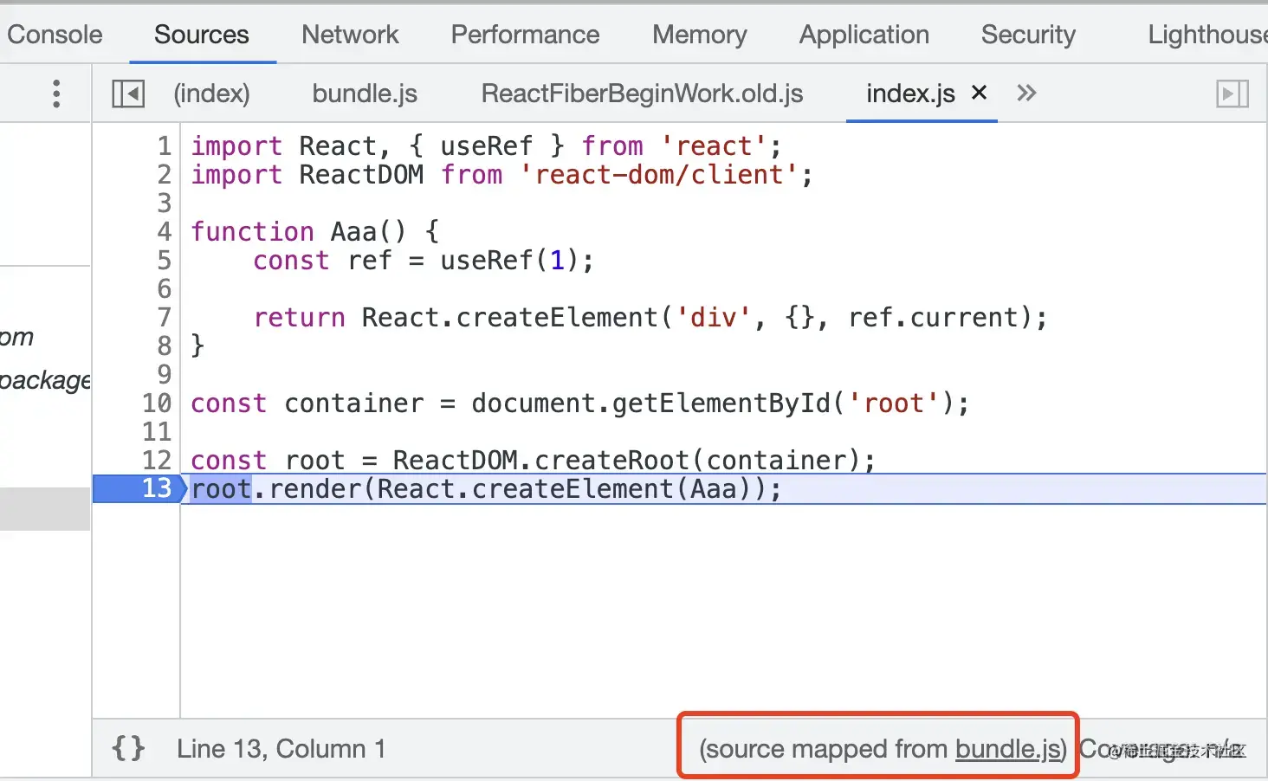1268x781 pixels.
Task: Close the index.js file tab
Action: pos(980,93)
